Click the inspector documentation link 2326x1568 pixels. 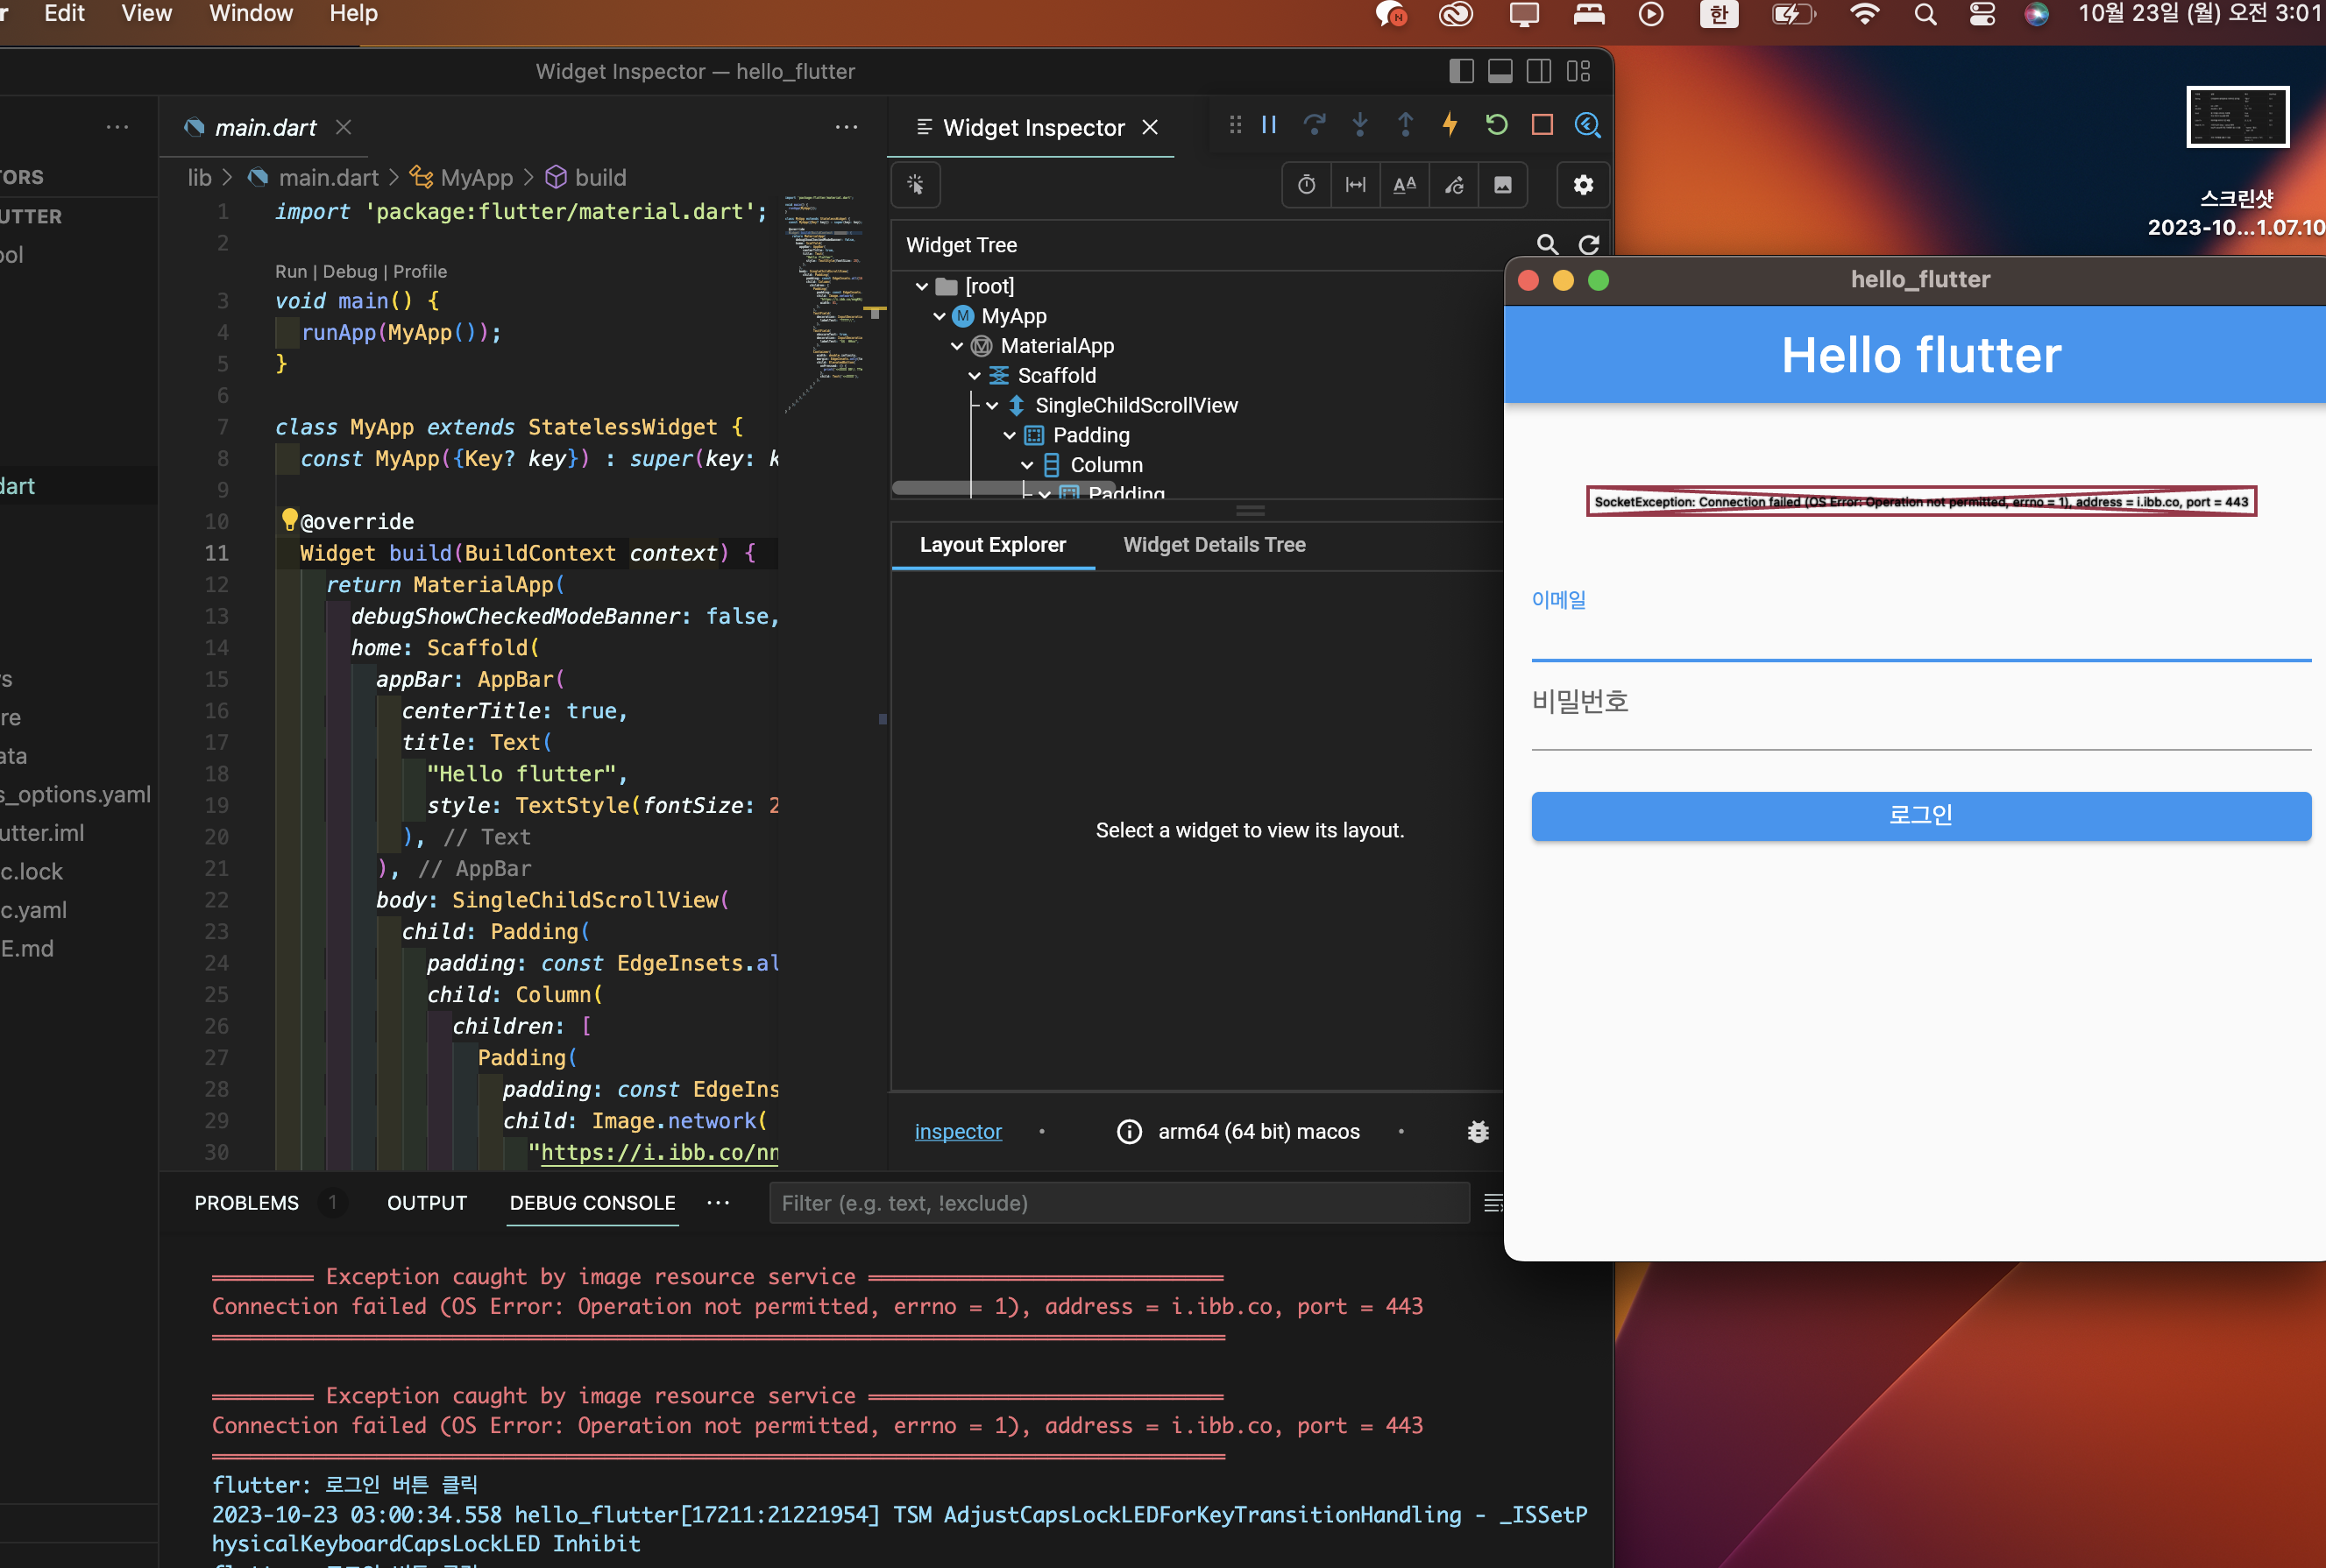(957, 1131)
